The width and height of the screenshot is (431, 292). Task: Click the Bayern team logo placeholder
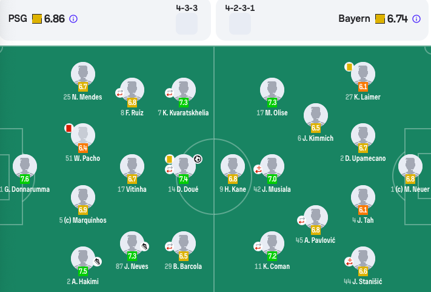click(x=240, y=24)
